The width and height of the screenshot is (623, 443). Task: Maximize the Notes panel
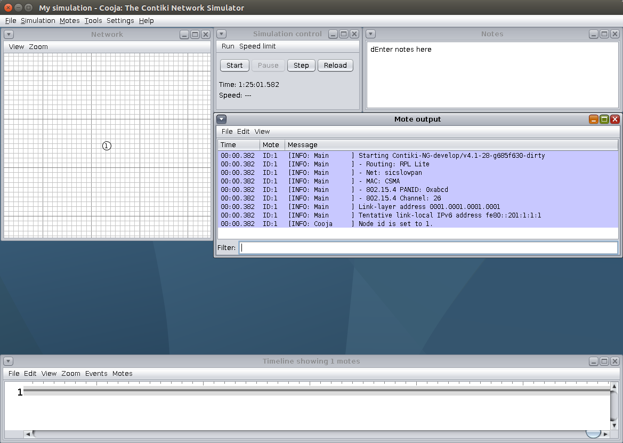click(604, 34)
